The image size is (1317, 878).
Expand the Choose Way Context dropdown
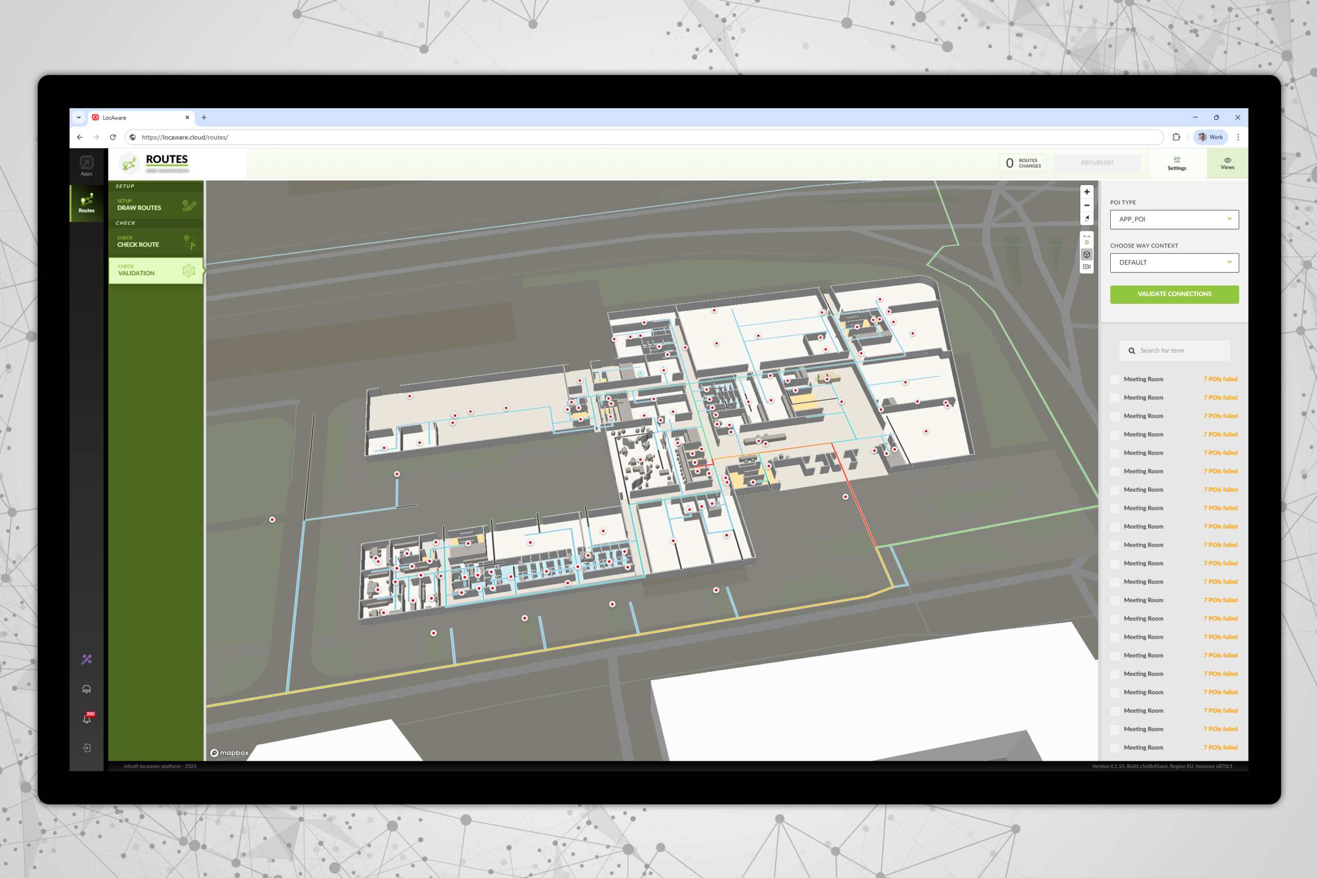[1173, 263]
